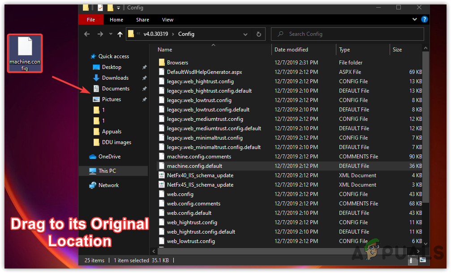Click the Properties icon in quick access toolbar

(x=99, y=8)
